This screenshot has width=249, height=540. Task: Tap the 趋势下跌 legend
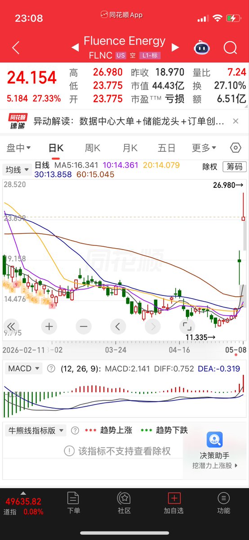[x=172, y=430]
